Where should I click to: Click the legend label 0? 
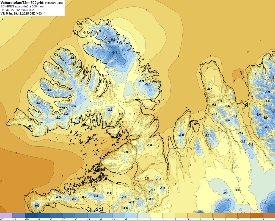[x=150, y=219]
